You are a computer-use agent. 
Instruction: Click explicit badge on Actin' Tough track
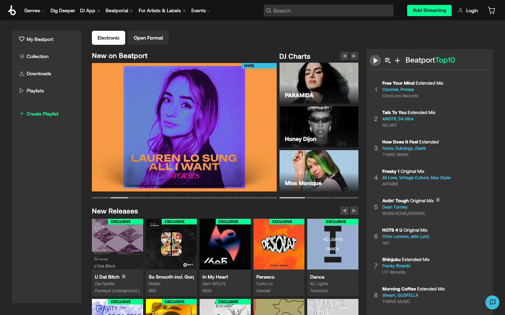[438, 200]
